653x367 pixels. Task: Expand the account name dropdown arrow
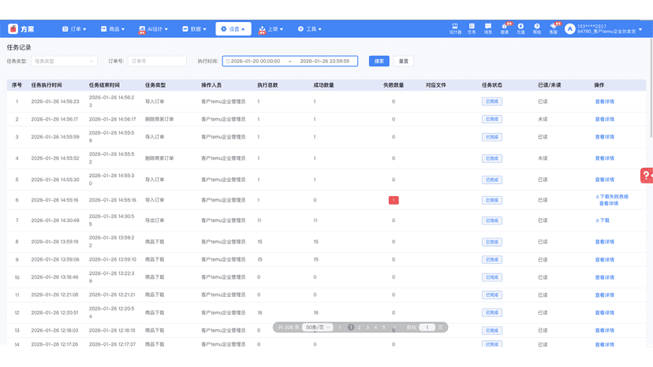click(640, 29)
